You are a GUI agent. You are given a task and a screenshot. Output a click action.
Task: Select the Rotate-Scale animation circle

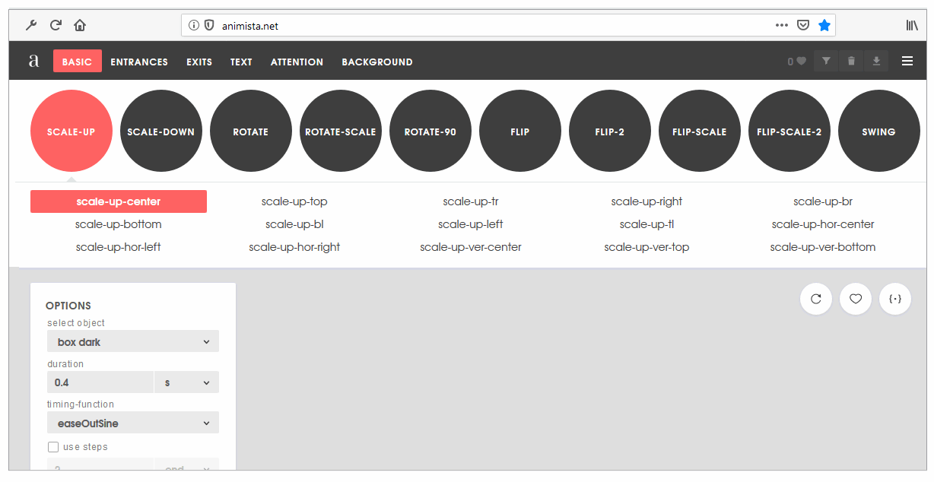[341, 132]
